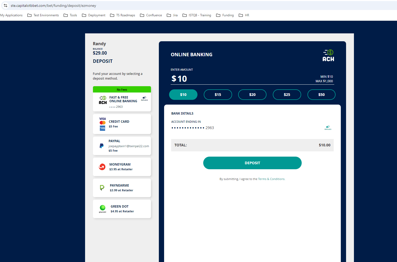Image resolution: width=397 pixels, height=262 pixels.
Task: Click the $4.95 at Retailer text
Action: pyautogui.click(x=122, y=211)
